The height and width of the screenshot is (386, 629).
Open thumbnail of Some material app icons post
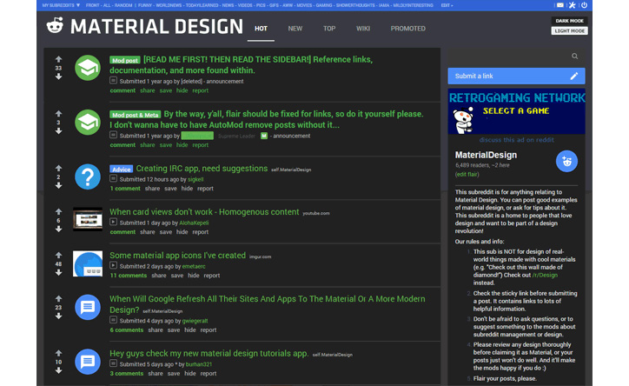(x=88, y=263)
